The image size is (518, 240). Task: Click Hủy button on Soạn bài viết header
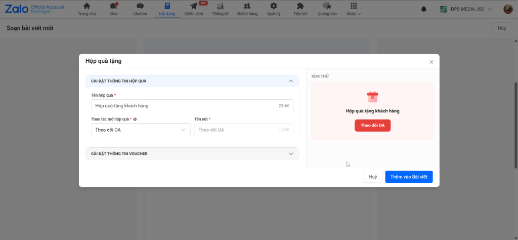click(x=502, y=28)
